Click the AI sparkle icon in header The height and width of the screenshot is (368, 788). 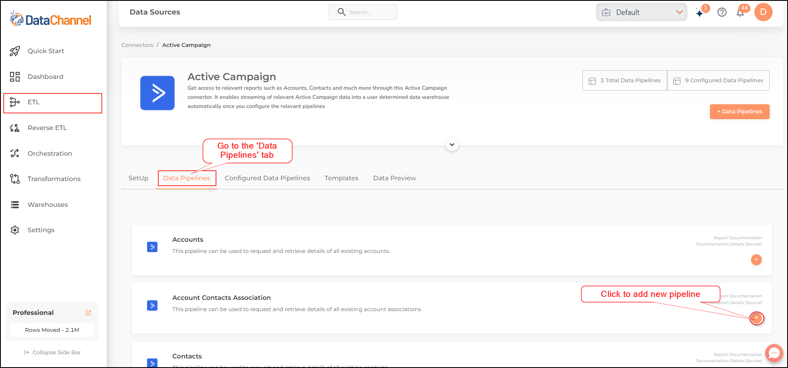click(x=700, y=13)
